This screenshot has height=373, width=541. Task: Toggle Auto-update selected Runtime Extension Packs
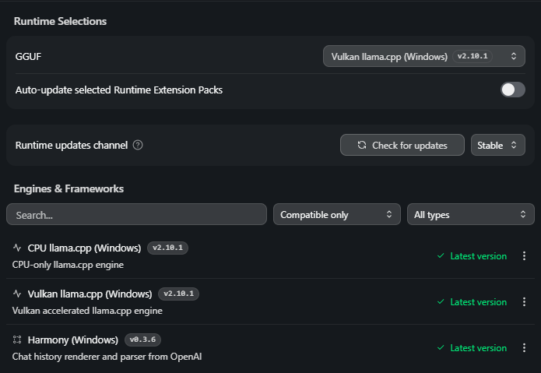tap(512, 90)
